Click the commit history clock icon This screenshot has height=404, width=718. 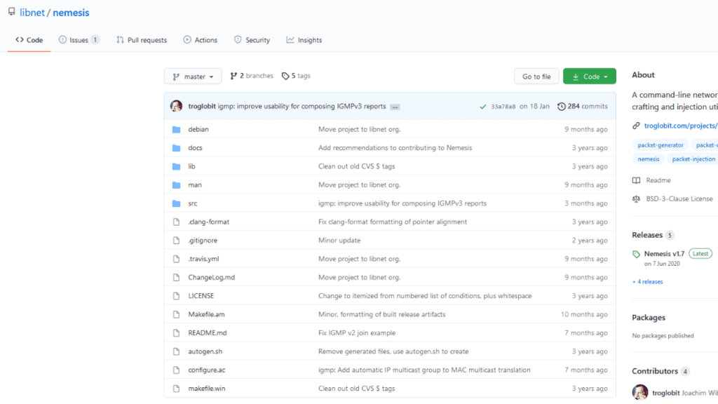[x=561, y=107]
